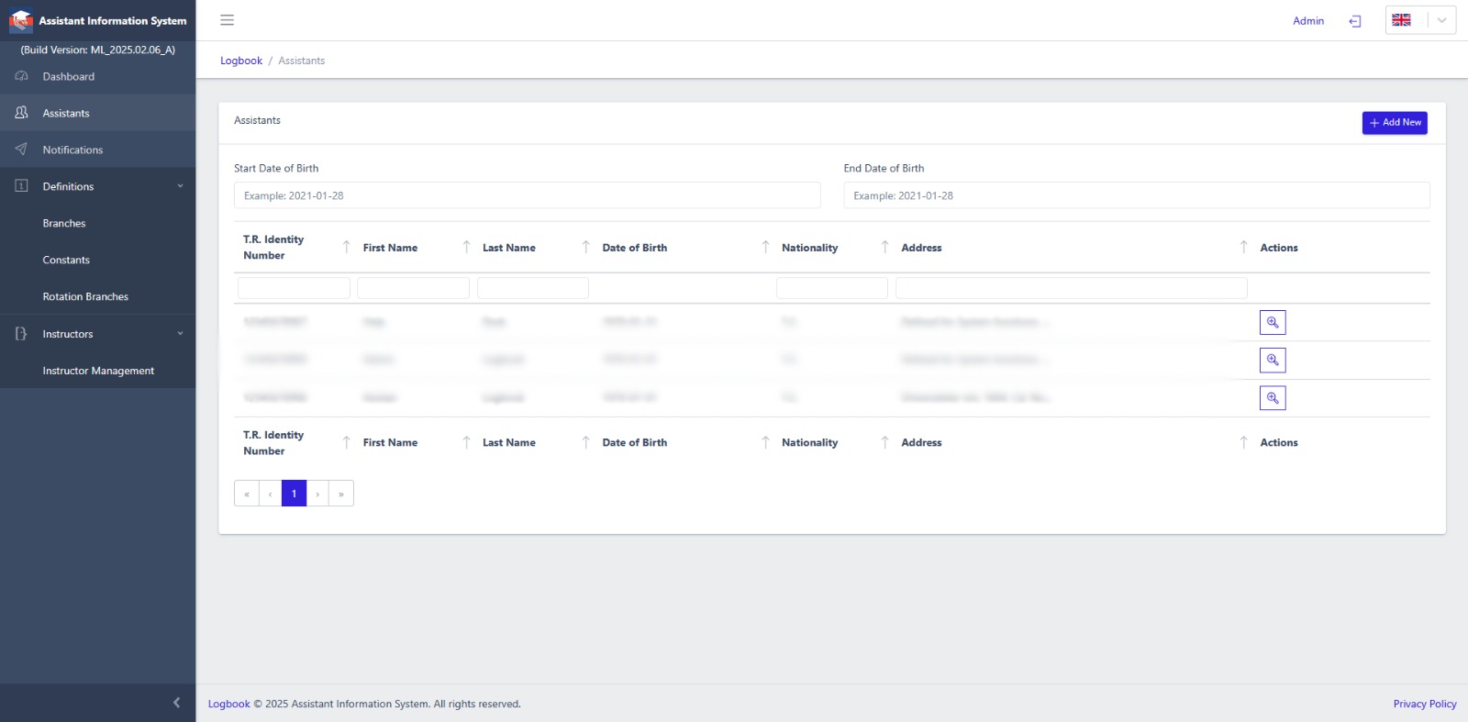Image resolution: width=1468 pixels, height=722 pixels.
Task: View details of second assistant row
Action: tap(1273, 360)
